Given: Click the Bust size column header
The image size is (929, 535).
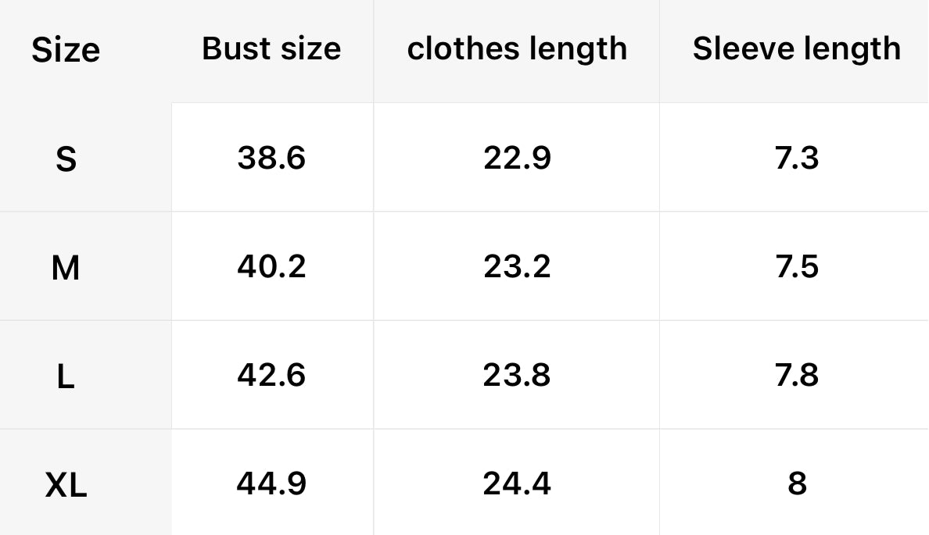Looking at the screenshot, I should [271, 48].
